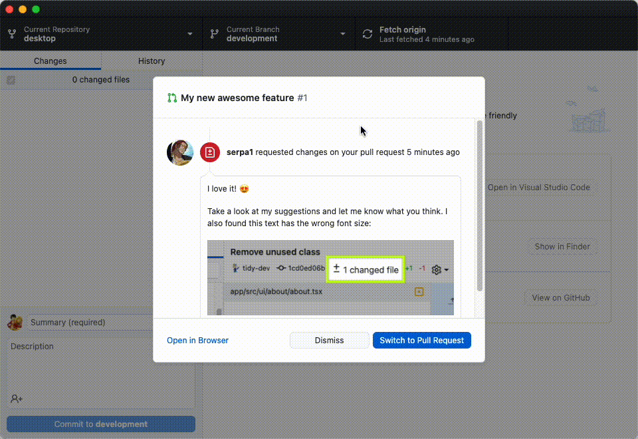Click serpa1's avatar in the review dialog

click(180, 152)
